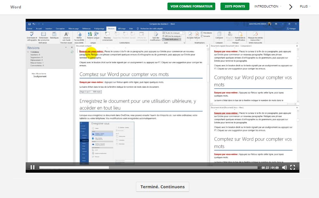319x198 pixels.
Task: Pause the video playback
Action: click(x=32, y=167)
